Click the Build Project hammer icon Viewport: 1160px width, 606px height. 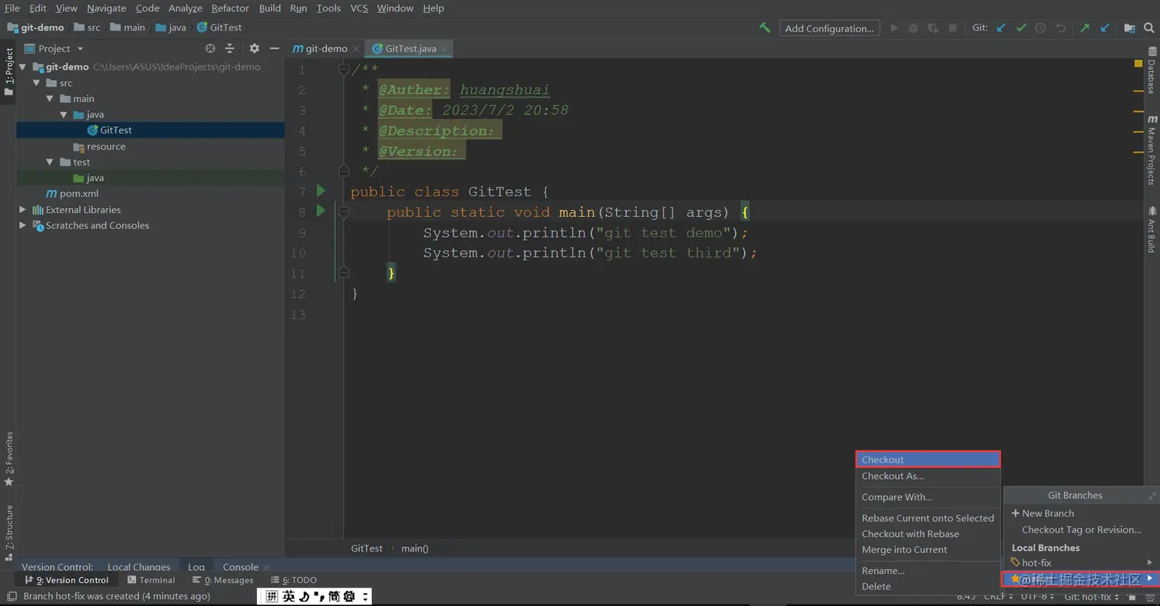(x=765, y=28)
